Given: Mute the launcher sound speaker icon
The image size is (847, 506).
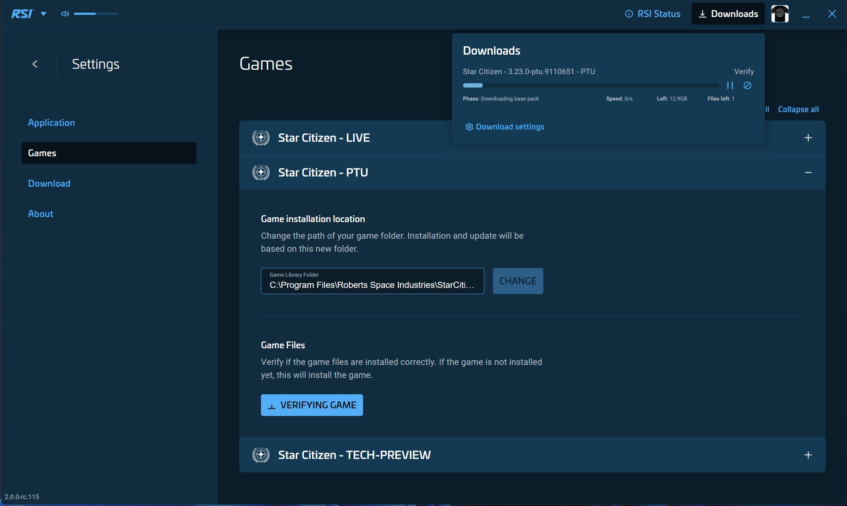Looking at the screenshot, I should coord(65,14).
